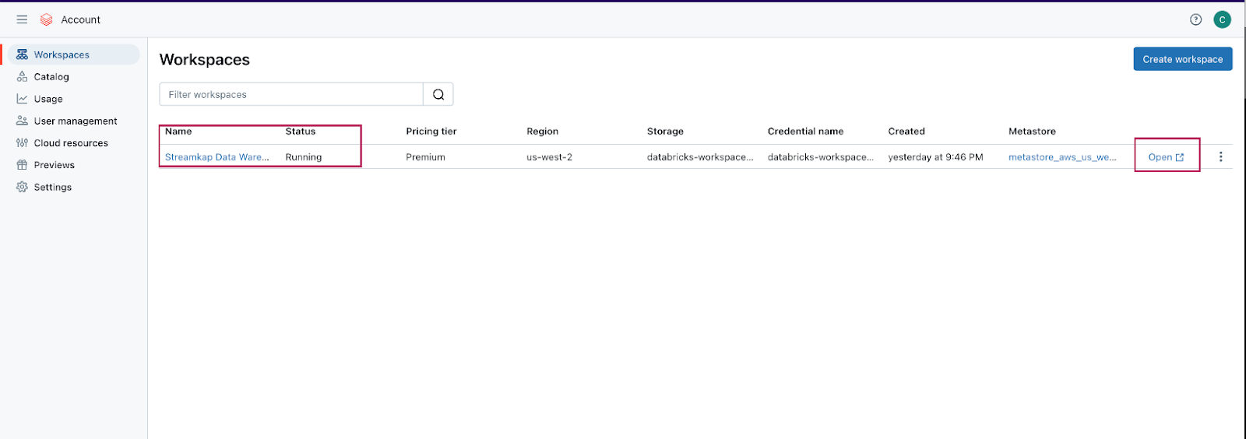The width and height of the screenshot is (1246, 439).
Task: Click the Metastore column header
Action: (1032, 132)
